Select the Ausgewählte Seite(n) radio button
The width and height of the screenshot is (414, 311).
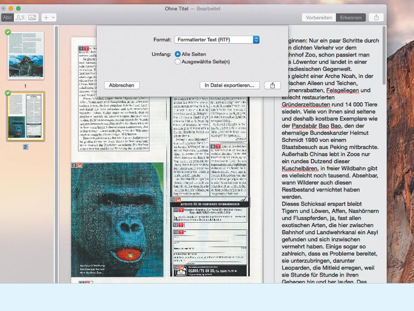[177, 61]
